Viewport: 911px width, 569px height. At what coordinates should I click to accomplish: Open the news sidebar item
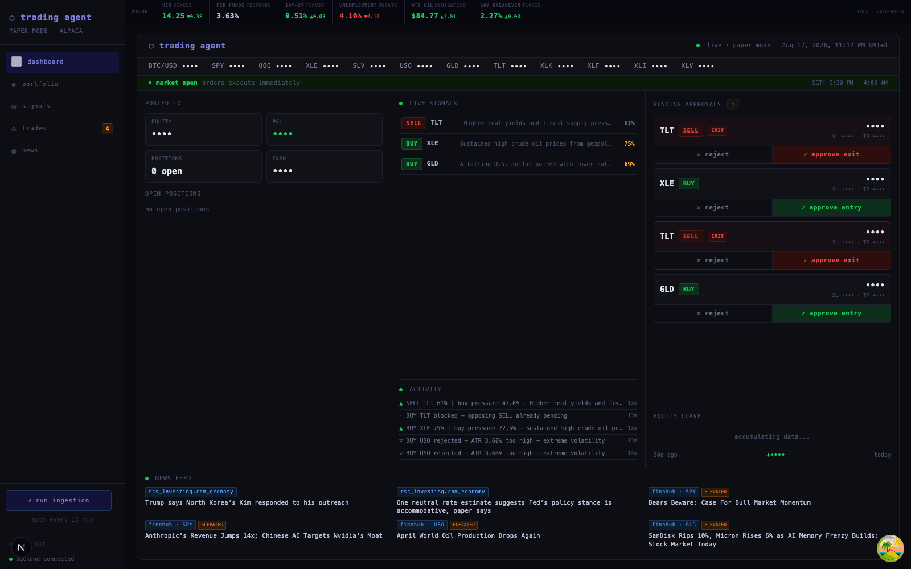(62, 150)
